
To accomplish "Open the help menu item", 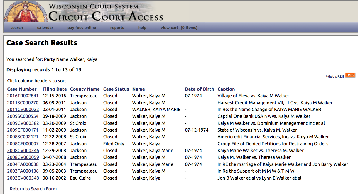I will click(142, 28).
